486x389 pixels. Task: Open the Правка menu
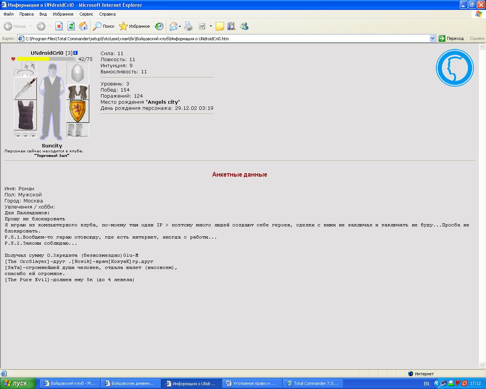click(x=26, y=14)
